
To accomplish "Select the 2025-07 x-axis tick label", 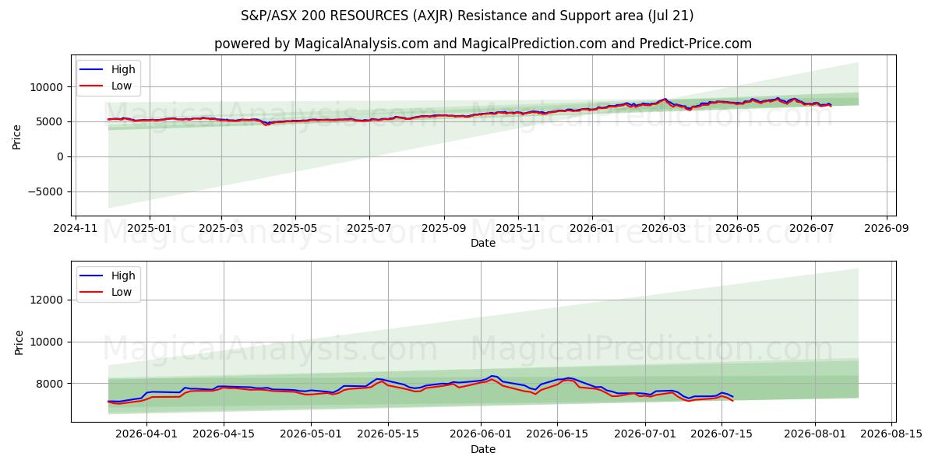I will tap(369, 230).
